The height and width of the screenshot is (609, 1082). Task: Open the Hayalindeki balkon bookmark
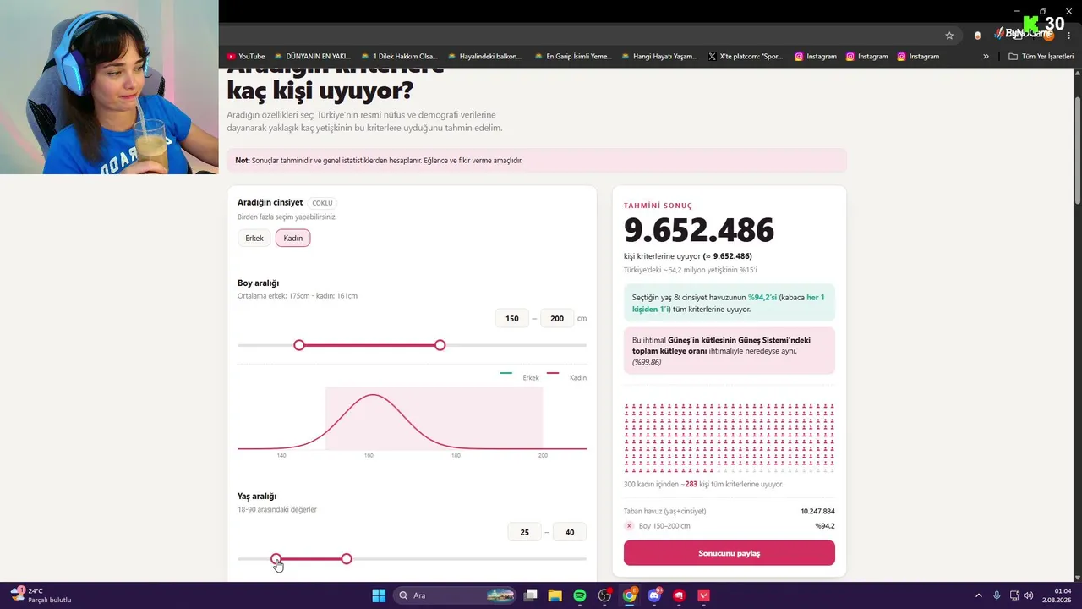(x=485, y=57)
